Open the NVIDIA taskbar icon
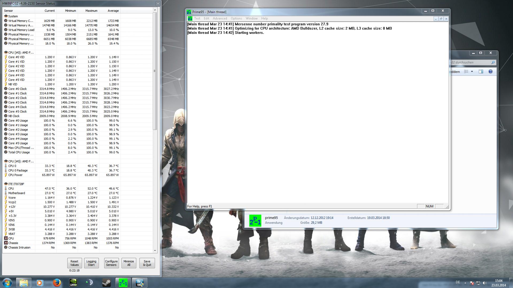 tap(73, 283)
